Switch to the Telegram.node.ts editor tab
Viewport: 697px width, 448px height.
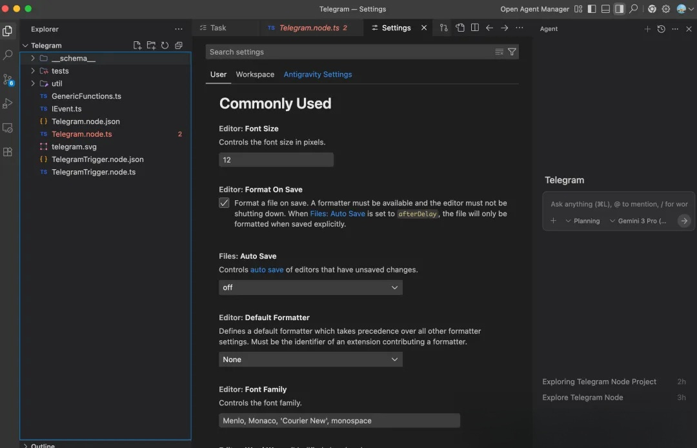308,28
